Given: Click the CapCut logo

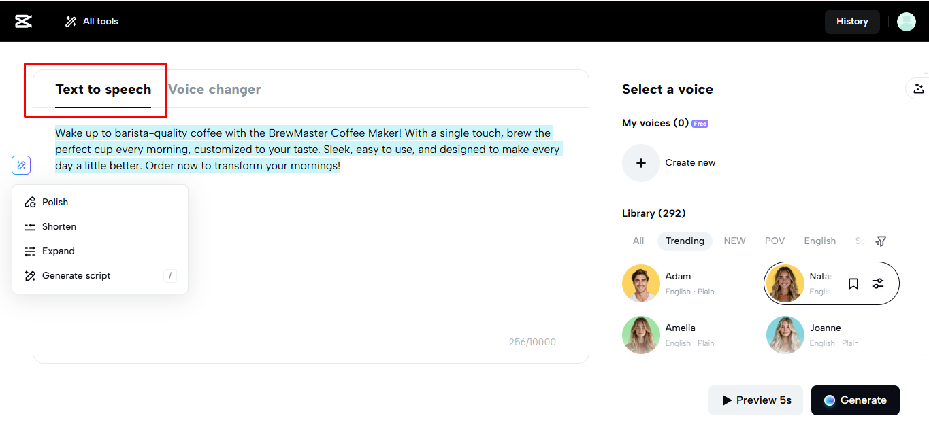Looking at the screenshot, I should (23, 21).
